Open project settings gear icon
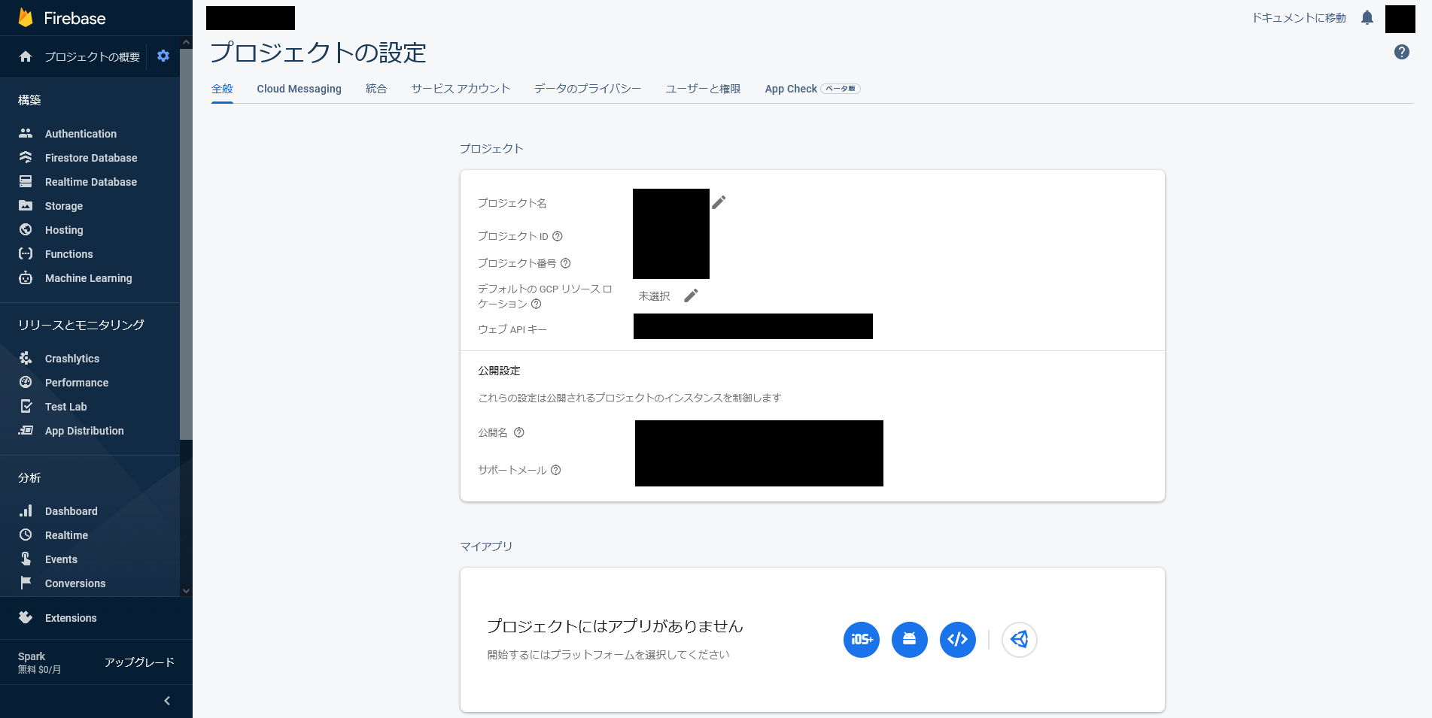The width and height of the screenshot is (1432, 718). [x=163, y=56]
